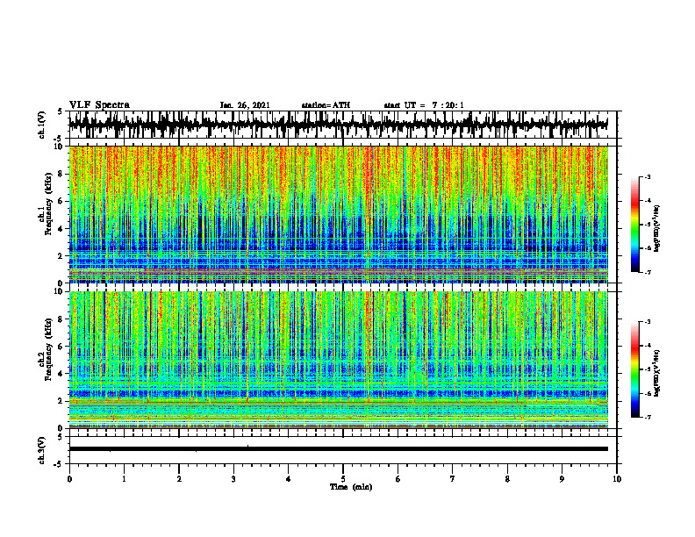Image resolution: width=695 pixels, height=537 pixels.
Task: Click the time axis tick label "4"
Action: (289, 479)
